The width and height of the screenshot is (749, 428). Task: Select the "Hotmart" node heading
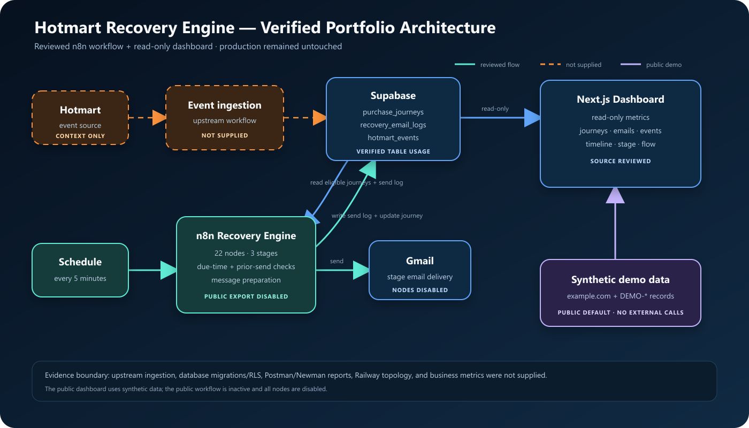click(x=80, y=110)
